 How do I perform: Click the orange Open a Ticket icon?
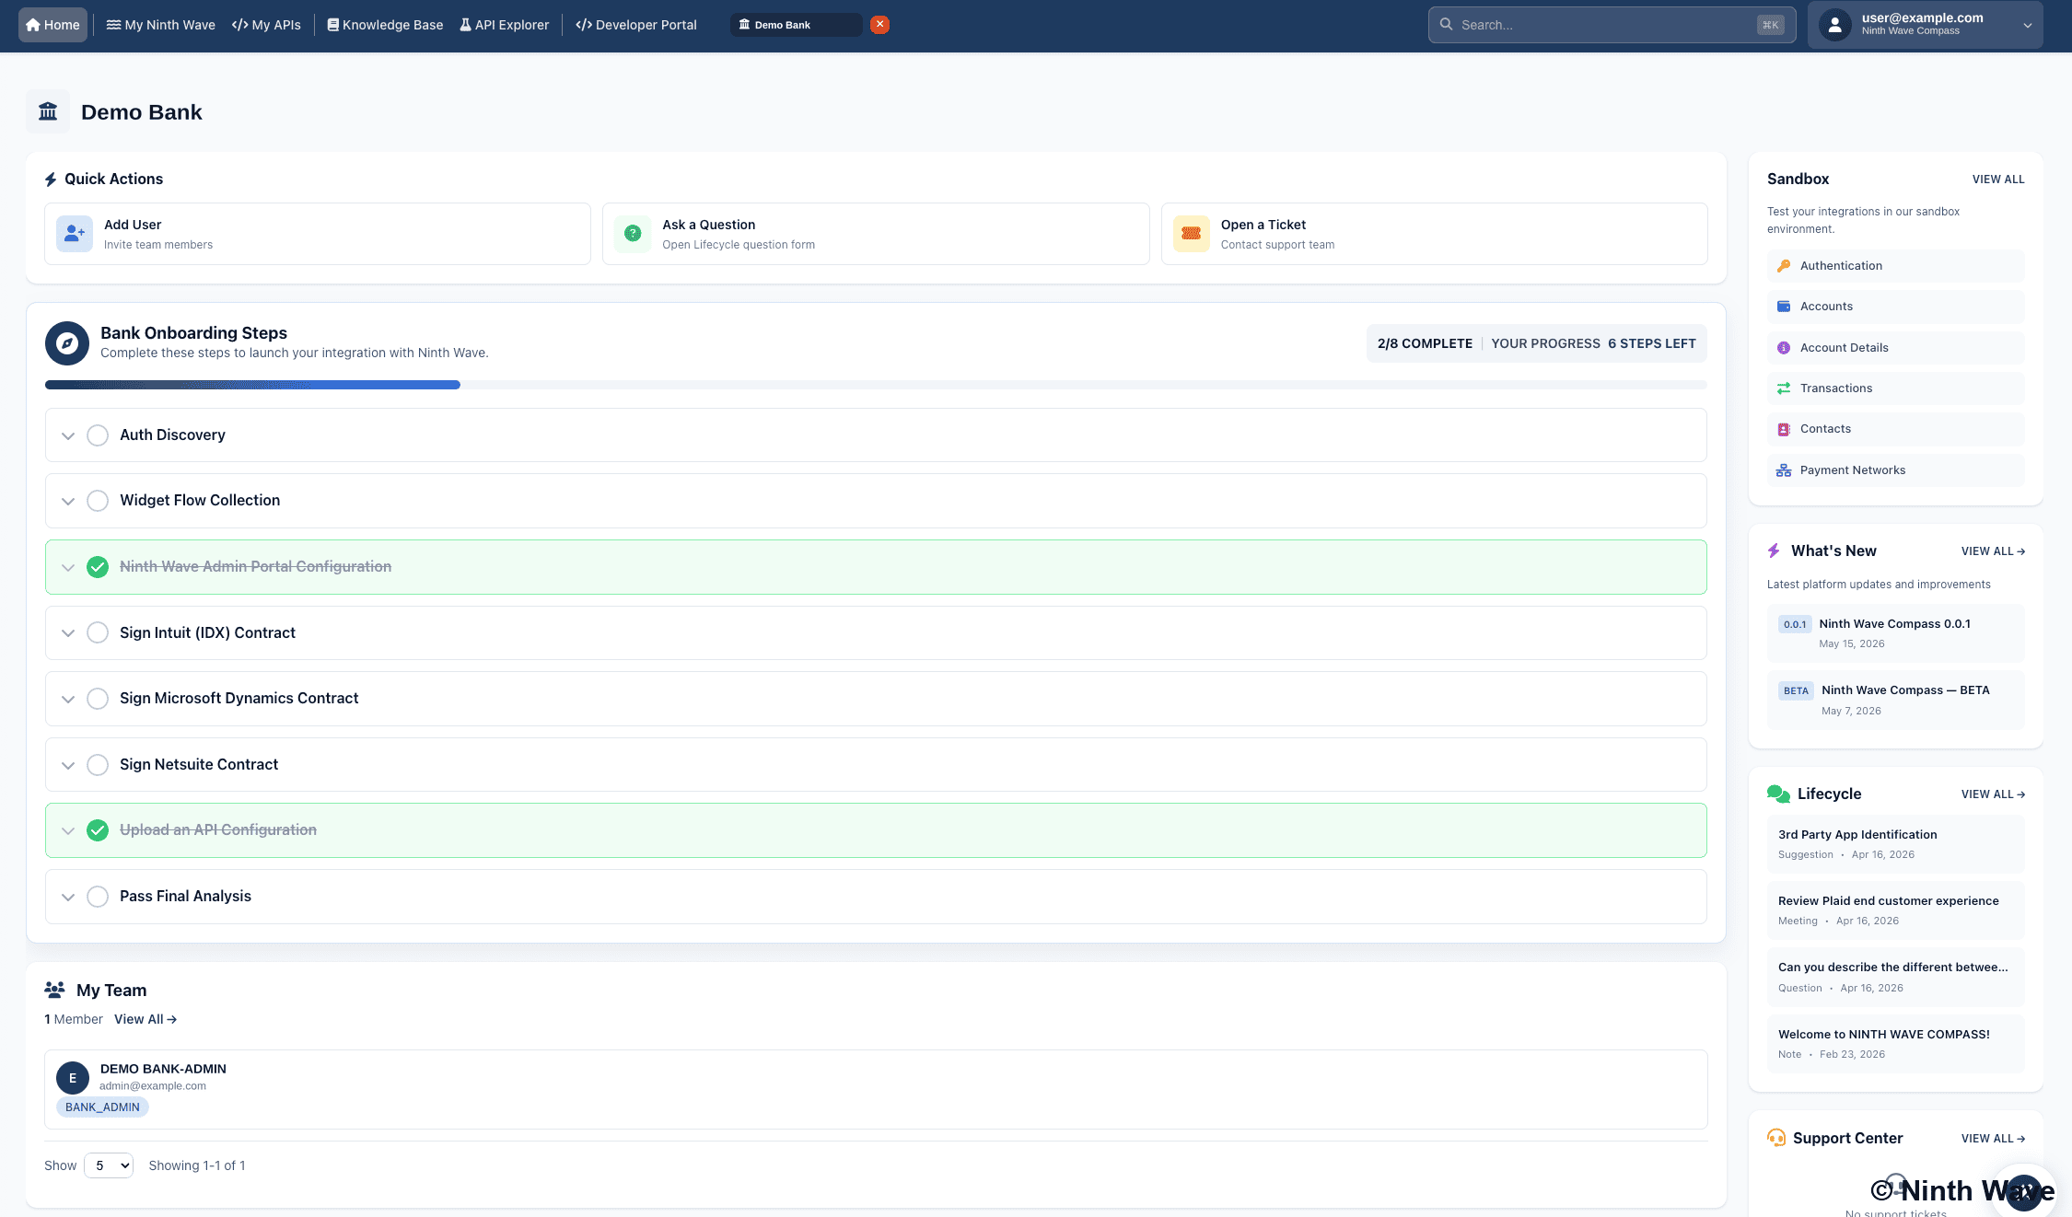(1191, 234)
